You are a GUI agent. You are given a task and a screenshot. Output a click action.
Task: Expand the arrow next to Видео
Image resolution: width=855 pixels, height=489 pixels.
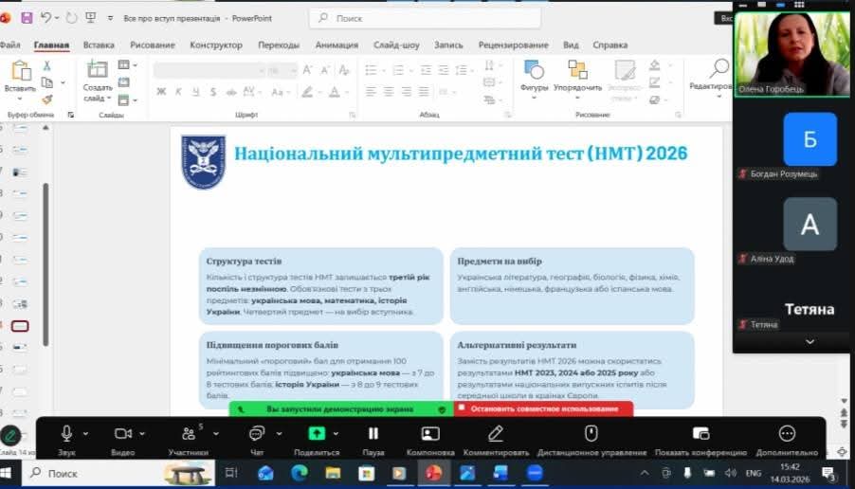point(143,433)
